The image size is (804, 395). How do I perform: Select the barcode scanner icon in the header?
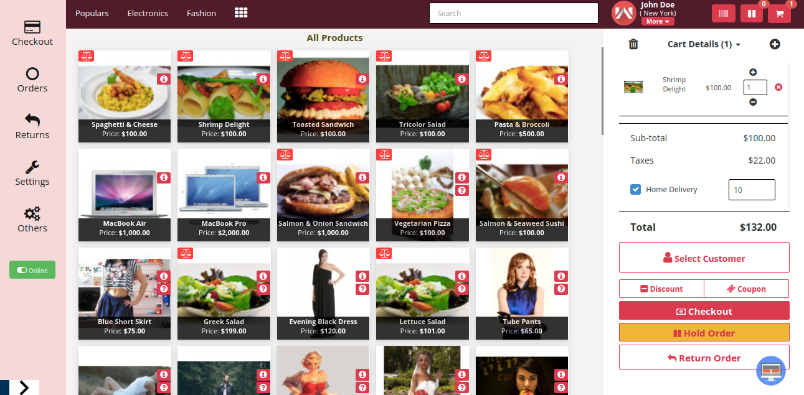(x=723, y=12)
